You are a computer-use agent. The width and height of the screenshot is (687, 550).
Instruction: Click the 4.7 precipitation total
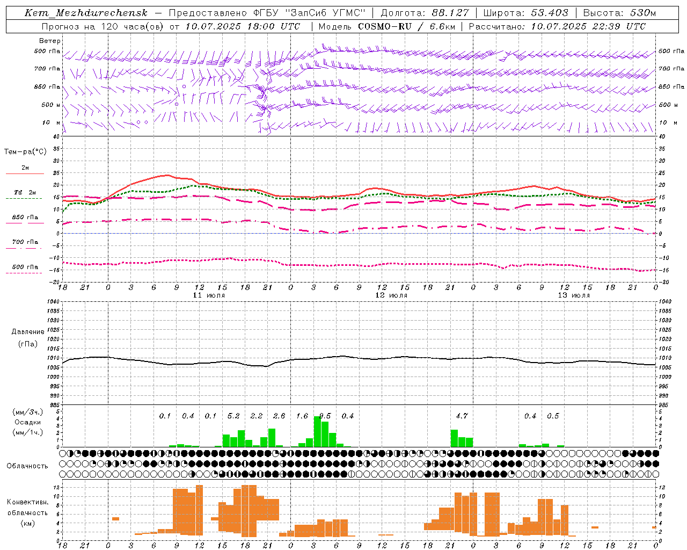[462, 416]
